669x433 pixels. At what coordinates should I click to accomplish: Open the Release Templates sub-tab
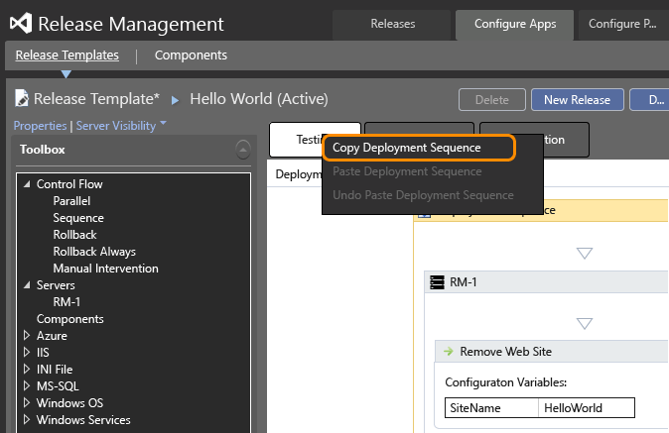click(x=67, y=55)
